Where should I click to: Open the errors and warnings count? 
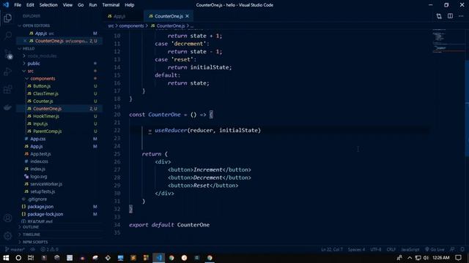[49, 249]
